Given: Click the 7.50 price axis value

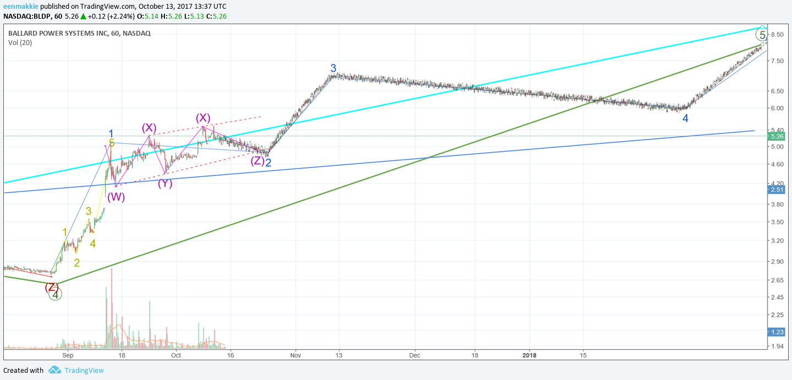Looking at the screenshot, I should point(778,61).
